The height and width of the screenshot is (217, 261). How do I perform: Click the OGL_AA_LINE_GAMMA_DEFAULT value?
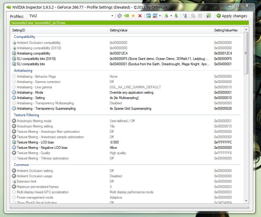[135, 87]
